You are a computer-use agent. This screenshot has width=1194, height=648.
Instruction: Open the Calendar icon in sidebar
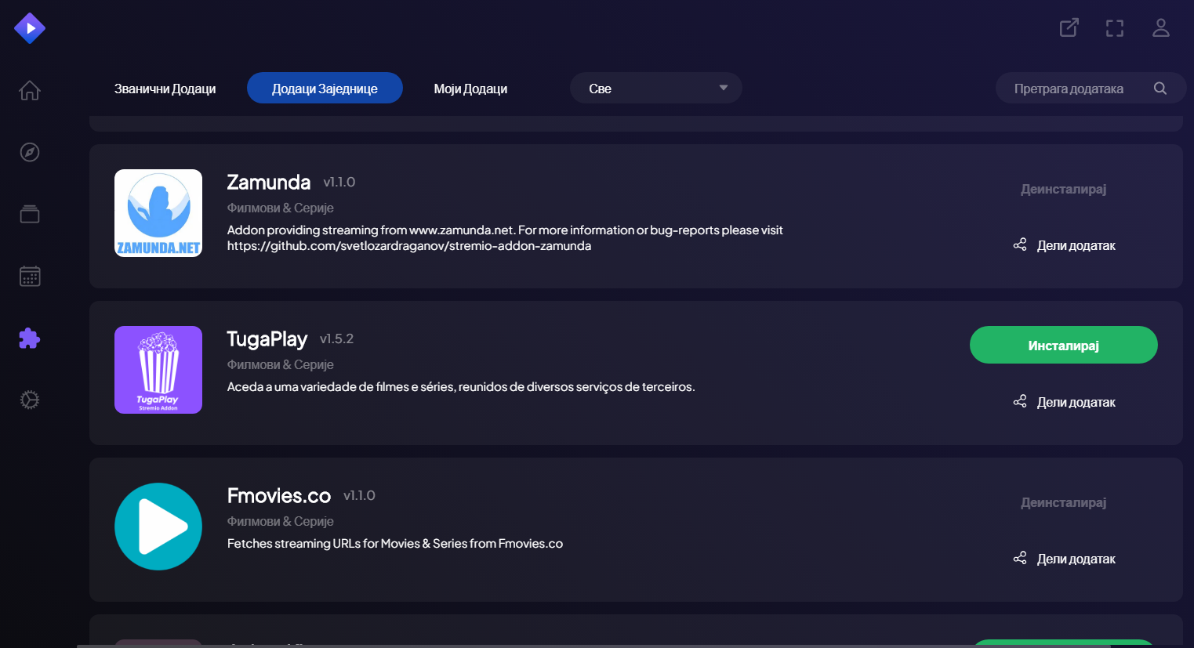coord(30,276)
